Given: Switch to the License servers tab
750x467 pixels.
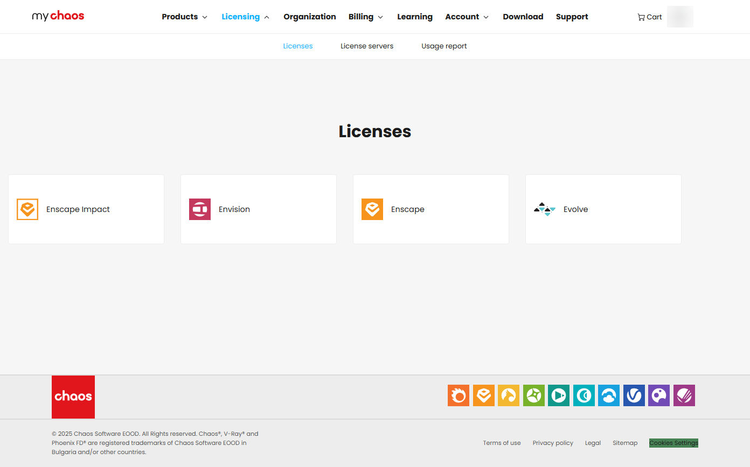Looking at the screenshot, I should pos(367,46).
